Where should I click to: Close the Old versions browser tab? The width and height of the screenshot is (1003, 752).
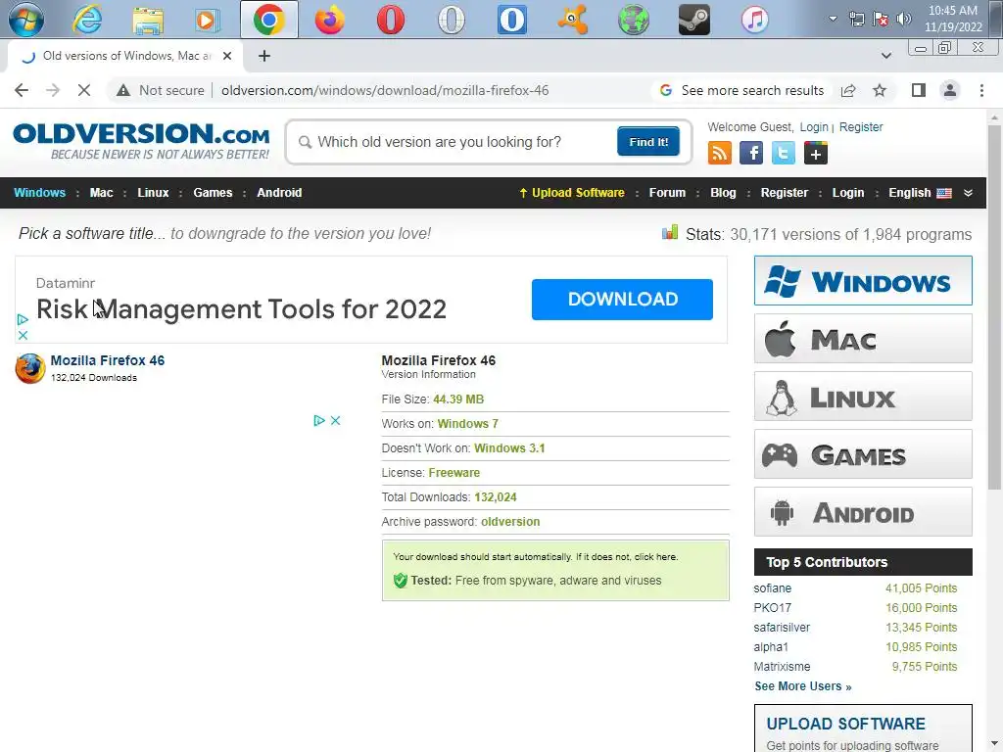point(227,56)
